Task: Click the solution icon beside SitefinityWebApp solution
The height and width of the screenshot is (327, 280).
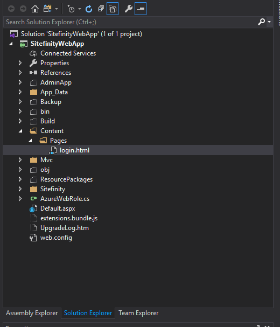Action: point(14,34)
